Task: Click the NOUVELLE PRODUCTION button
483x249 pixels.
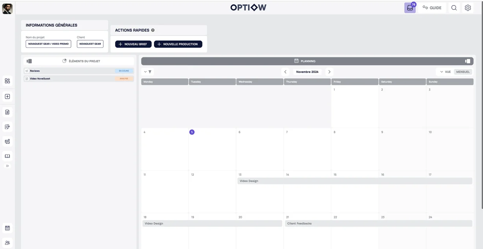Action: [x=178, y=44]
